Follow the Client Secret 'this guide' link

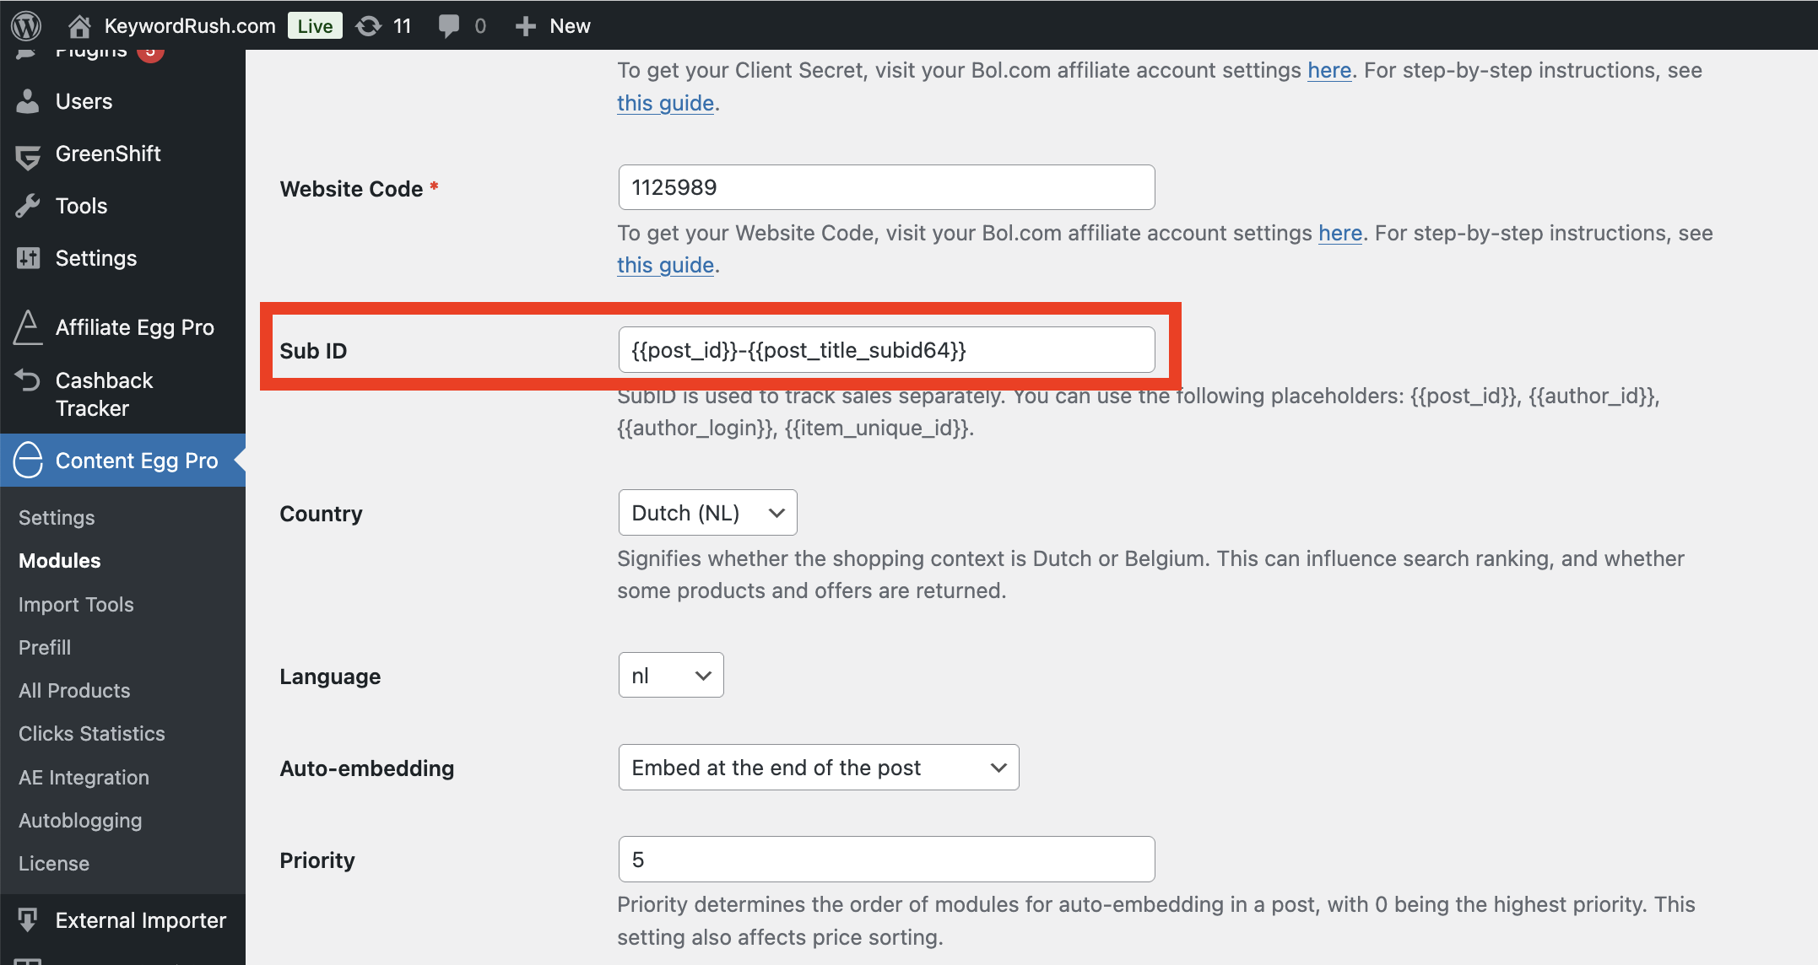(x=664, y=102)
